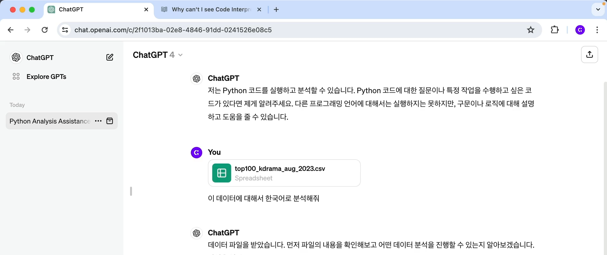Screen dimensions: 607x255
Task: Open Explore GPTs
Action: pos(46,76)
